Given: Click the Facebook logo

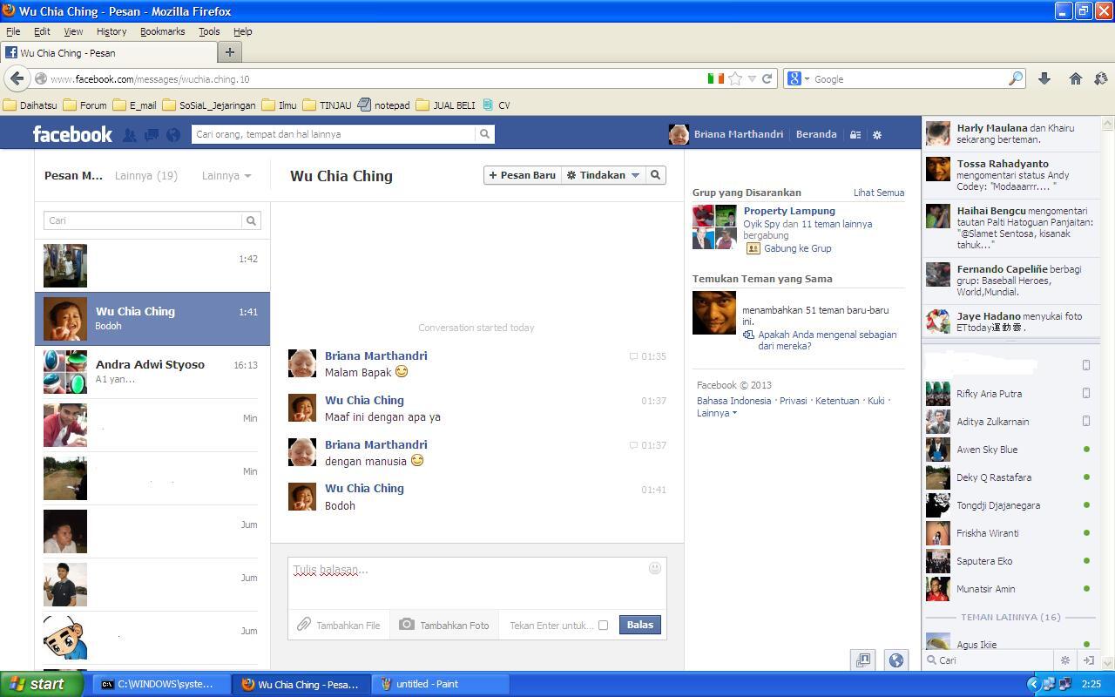Looking at the screenshot, I should coord(72,134).
